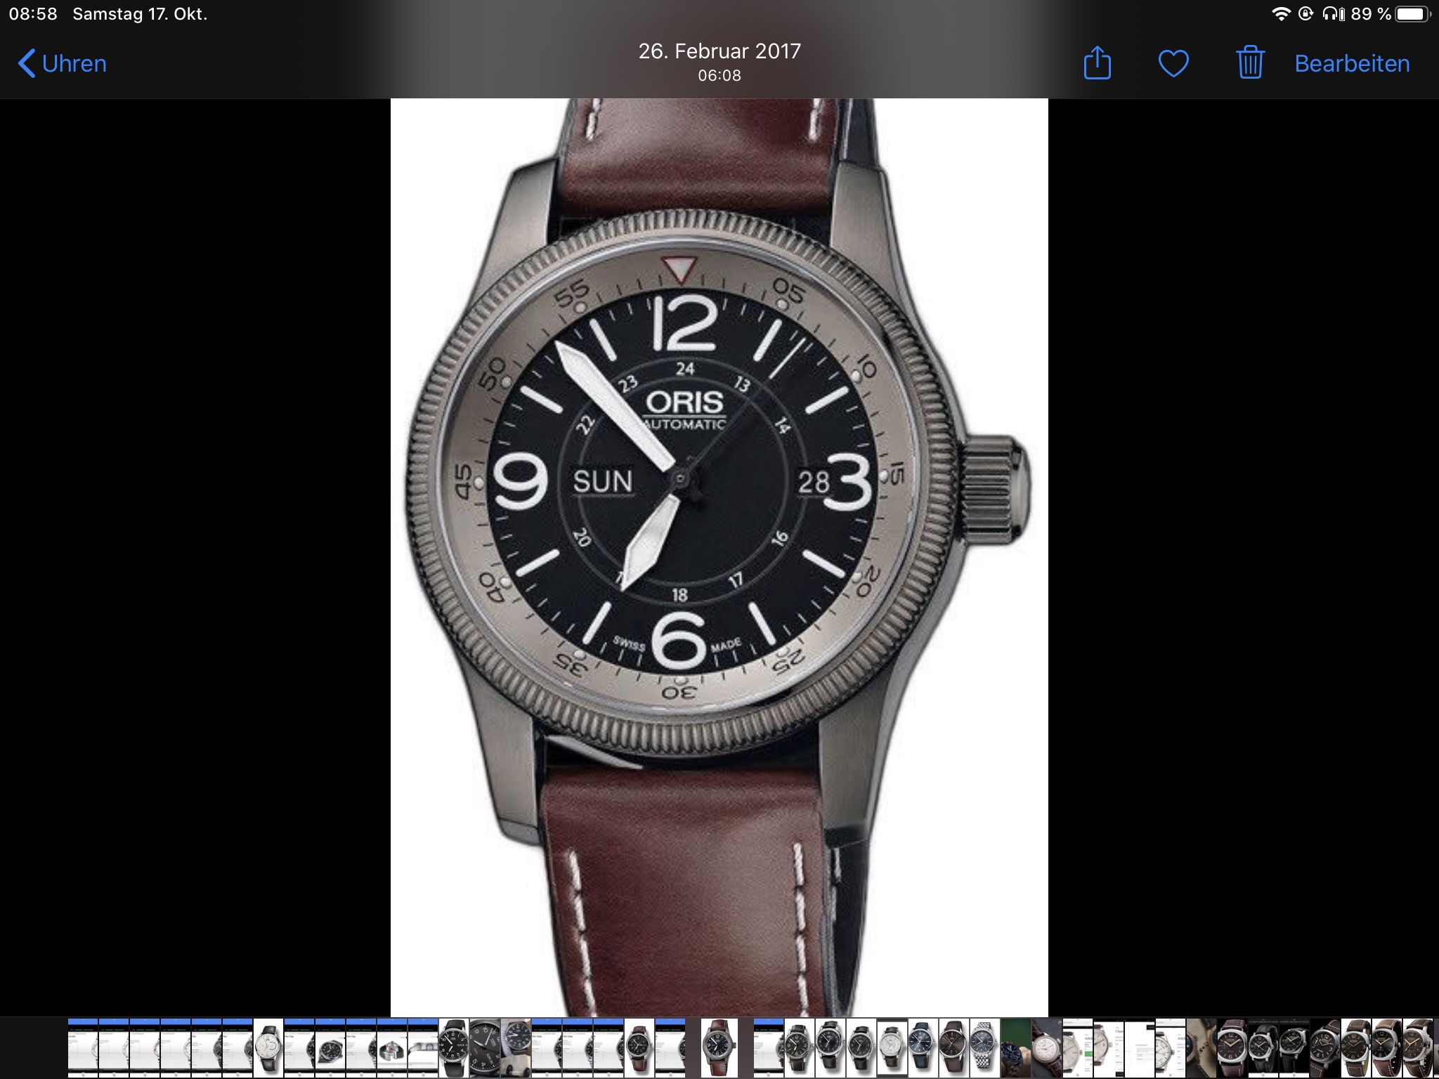Select thumbnail of watch on steel bracelet

[985, 1048]
